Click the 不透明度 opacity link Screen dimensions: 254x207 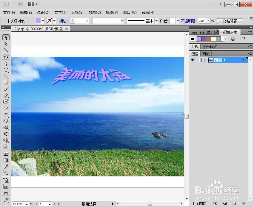(x=189, y=21)
